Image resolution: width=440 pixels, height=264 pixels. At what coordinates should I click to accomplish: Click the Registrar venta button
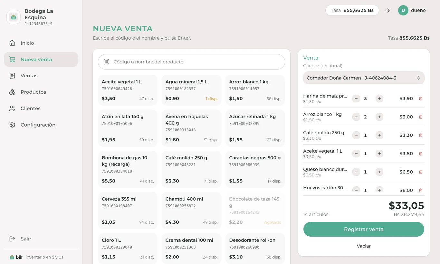coord(364,229)
